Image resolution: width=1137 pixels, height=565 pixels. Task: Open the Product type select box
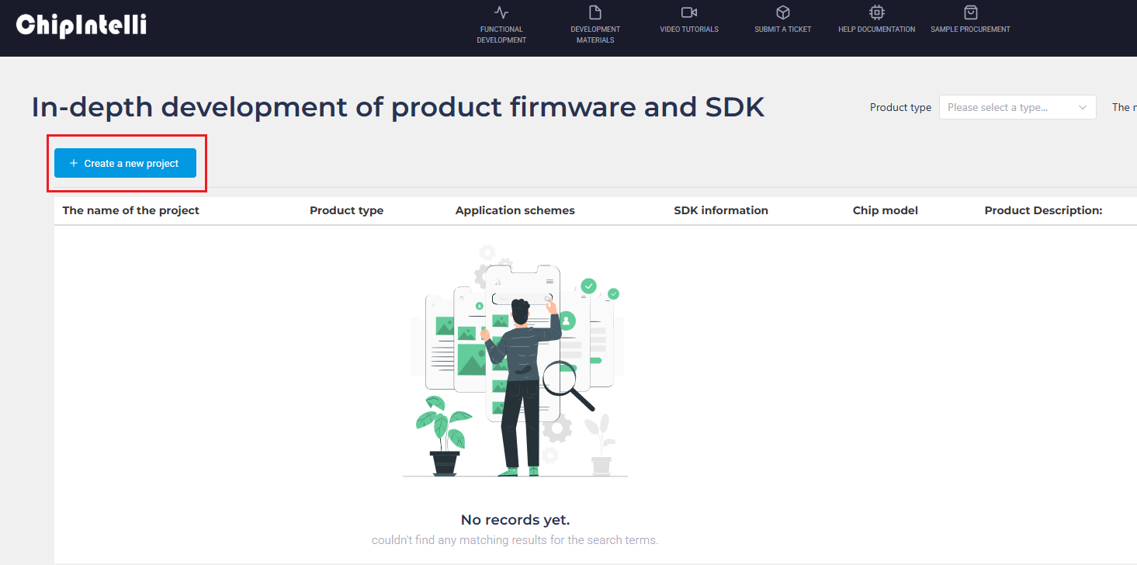(1017, 107)
